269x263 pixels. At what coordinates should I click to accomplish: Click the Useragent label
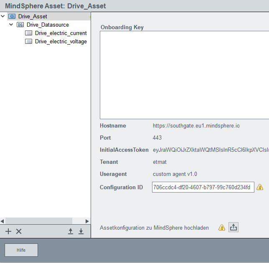(113, 174)
